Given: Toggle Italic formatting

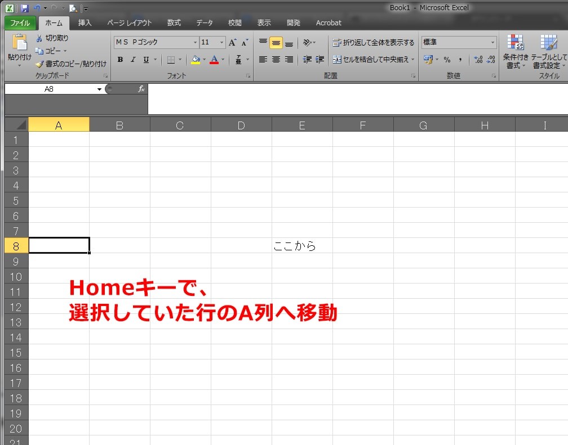Looking at the screenshot, I should [x=132, y=59].
